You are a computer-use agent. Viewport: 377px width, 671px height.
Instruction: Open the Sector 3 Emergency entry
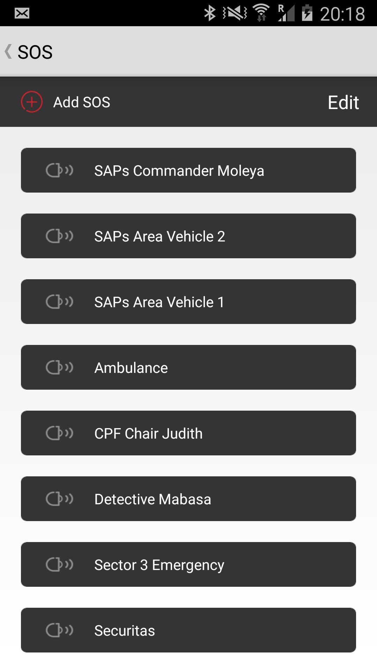click(188, 564)
